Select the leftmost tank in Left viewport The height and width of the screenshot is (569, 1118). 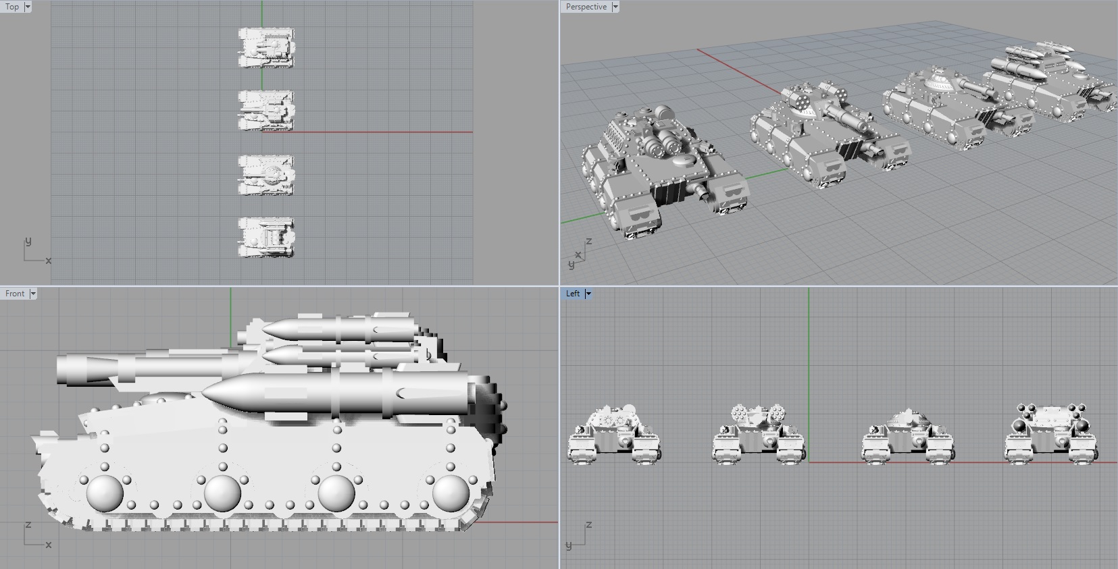[614, 435]
